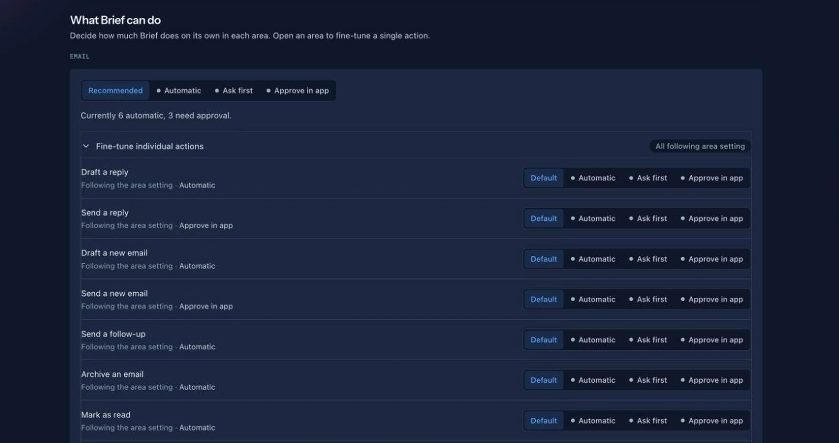
Task: Set Send a follow-up to Automatic
Action: point(593,340)
